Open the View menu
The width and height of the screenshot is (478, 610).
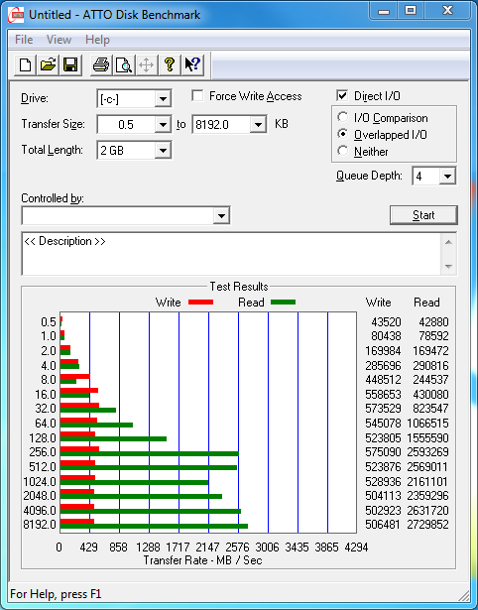click(x=60, y=40)
